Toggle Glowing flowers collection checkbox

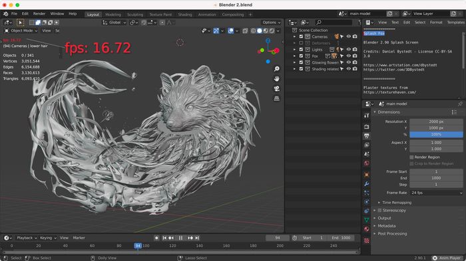301,62
